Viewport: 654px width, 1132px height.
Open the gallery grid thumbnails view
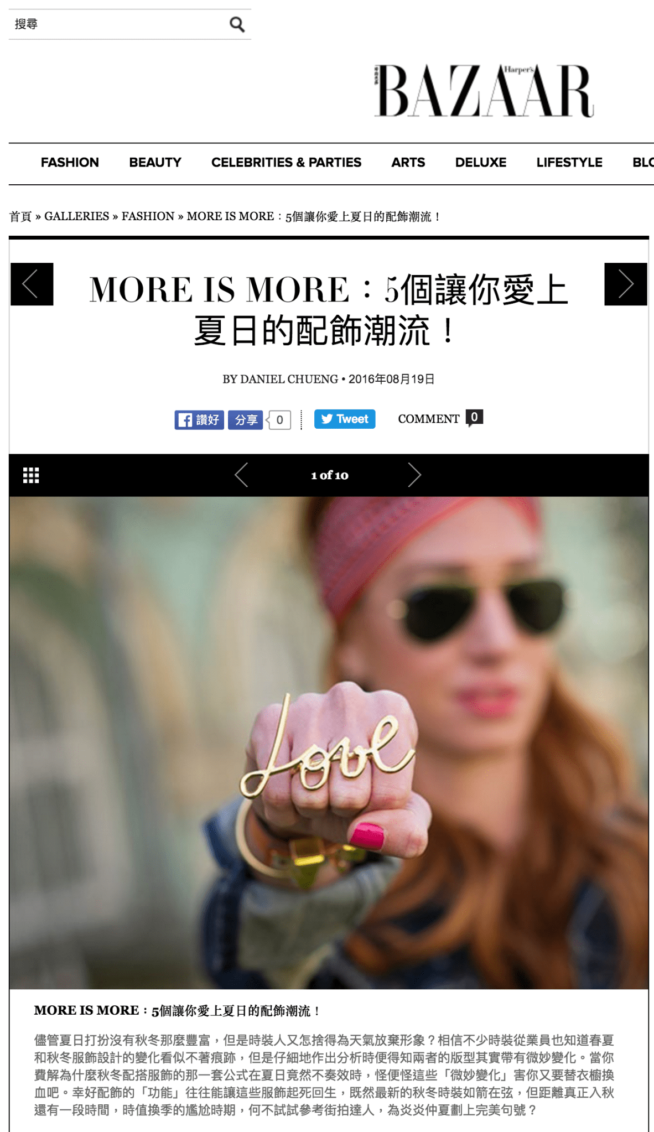click(31, 475)
